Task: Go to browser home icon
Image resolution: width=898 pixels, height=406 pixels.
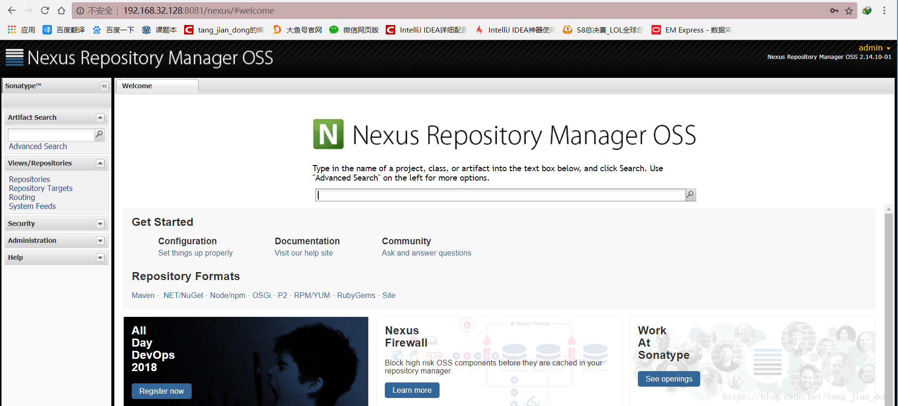Action: tap(61, 10)
